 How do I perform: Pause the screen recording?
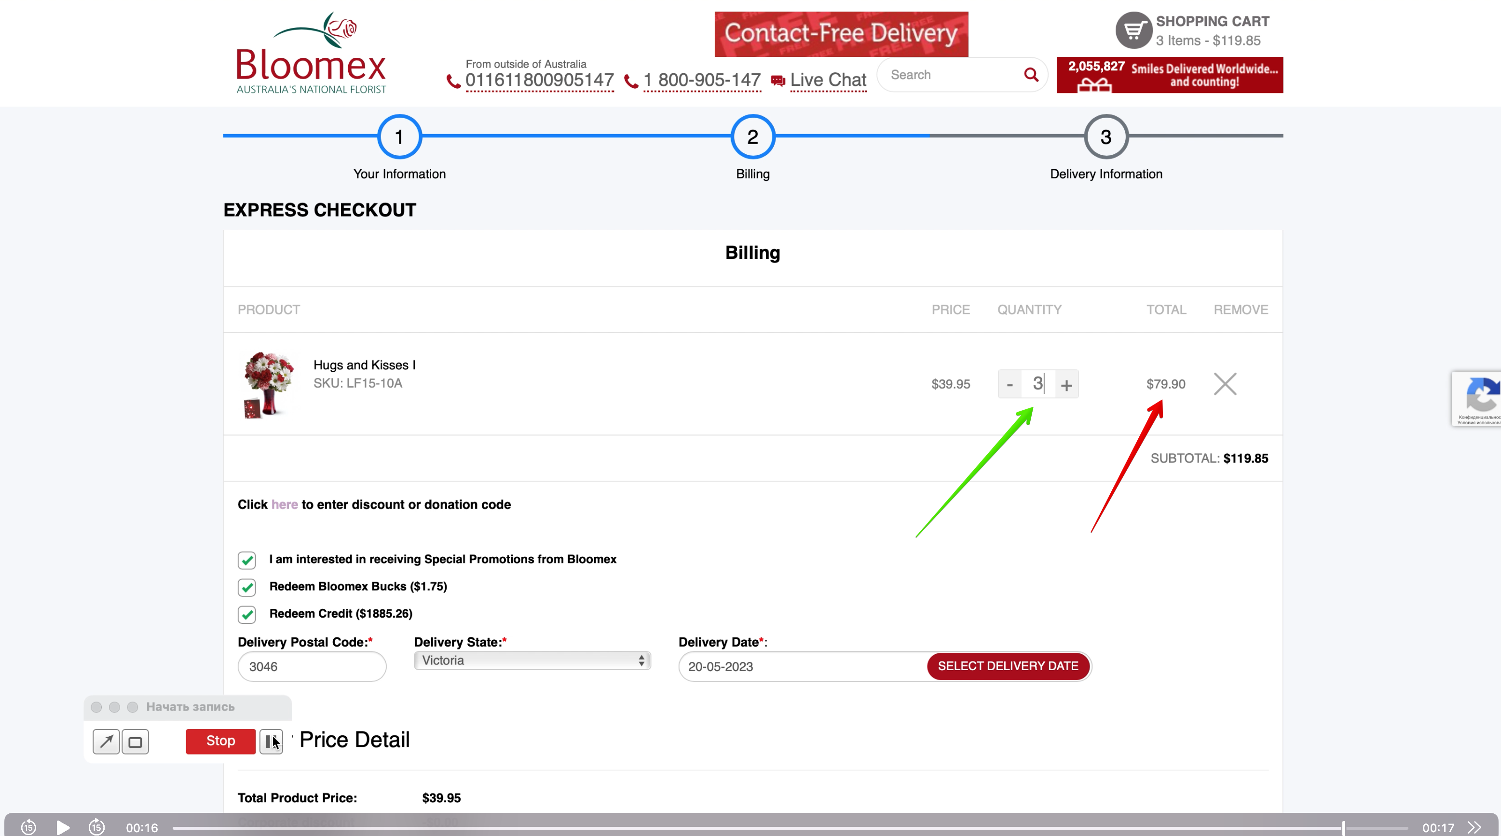(x=271, y=742)
